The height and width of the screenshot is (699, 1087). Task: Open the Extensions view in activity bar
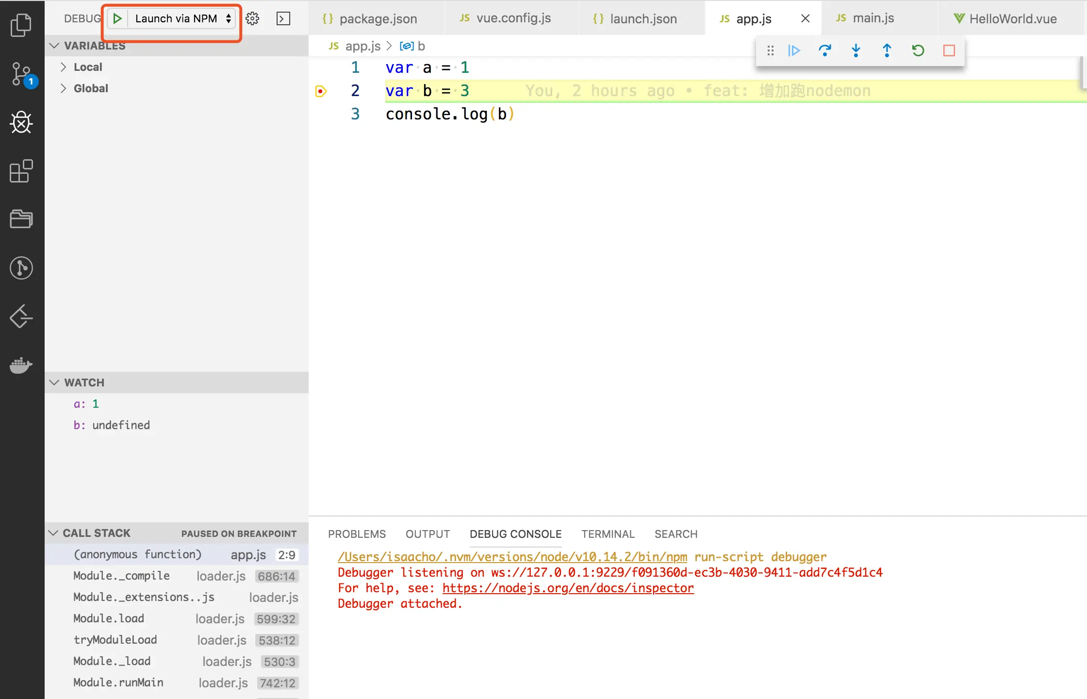pos(21,171)
